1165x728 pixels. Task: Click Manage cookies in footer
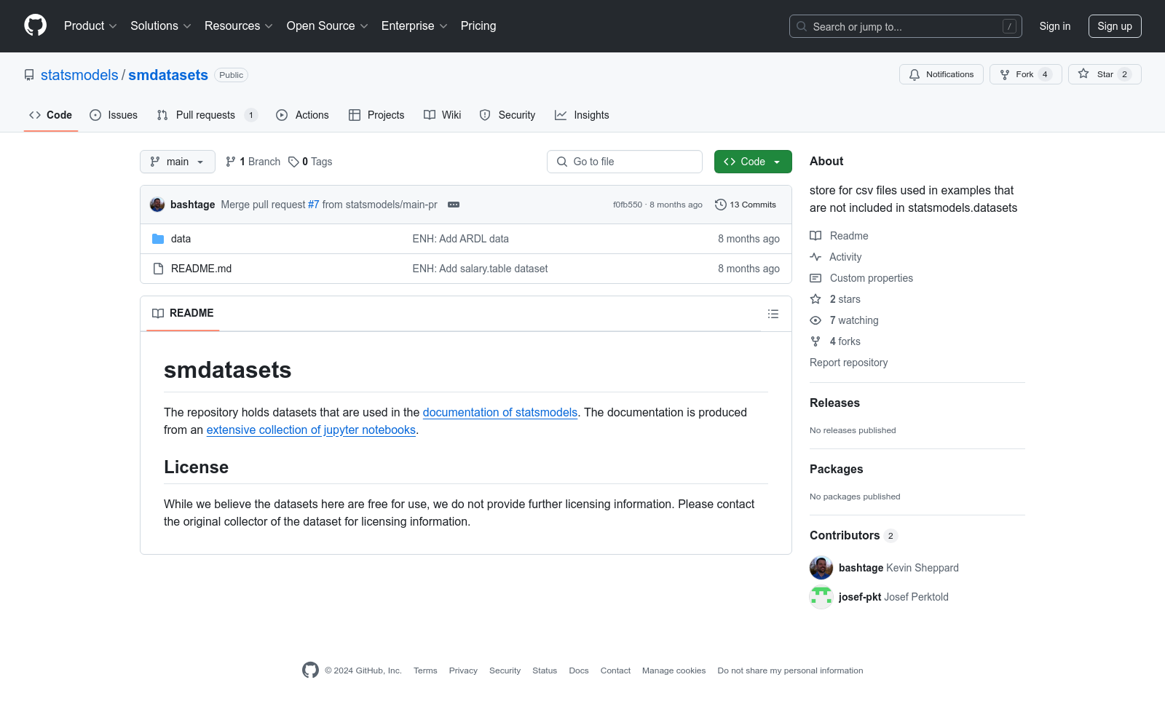674,670
